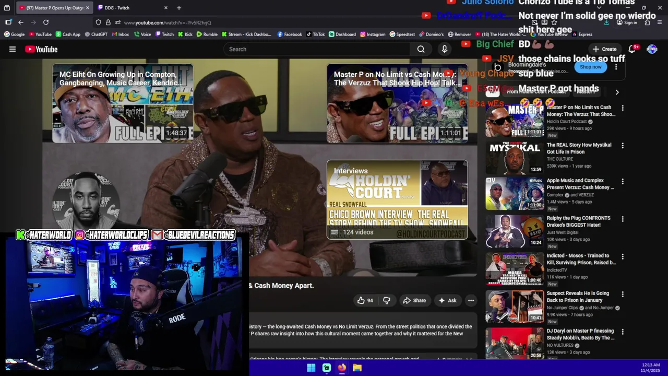Go back with browser back arrow

point(21,22)
